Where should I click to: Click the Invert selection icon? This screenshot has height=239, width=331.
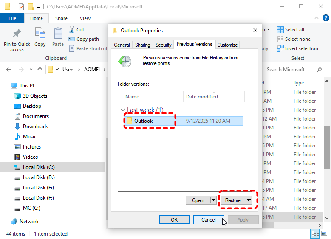click(x=280, y=48)
